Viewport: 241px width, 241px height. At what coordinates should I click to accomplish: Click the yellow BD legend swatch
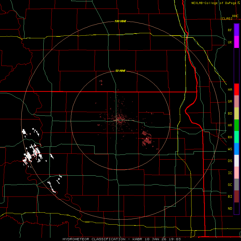tap(236, 114)
